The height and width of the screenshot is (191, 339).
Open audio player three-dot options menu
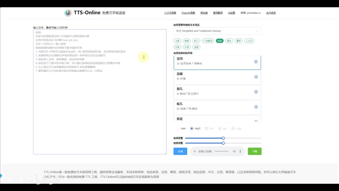pos(240,151)
